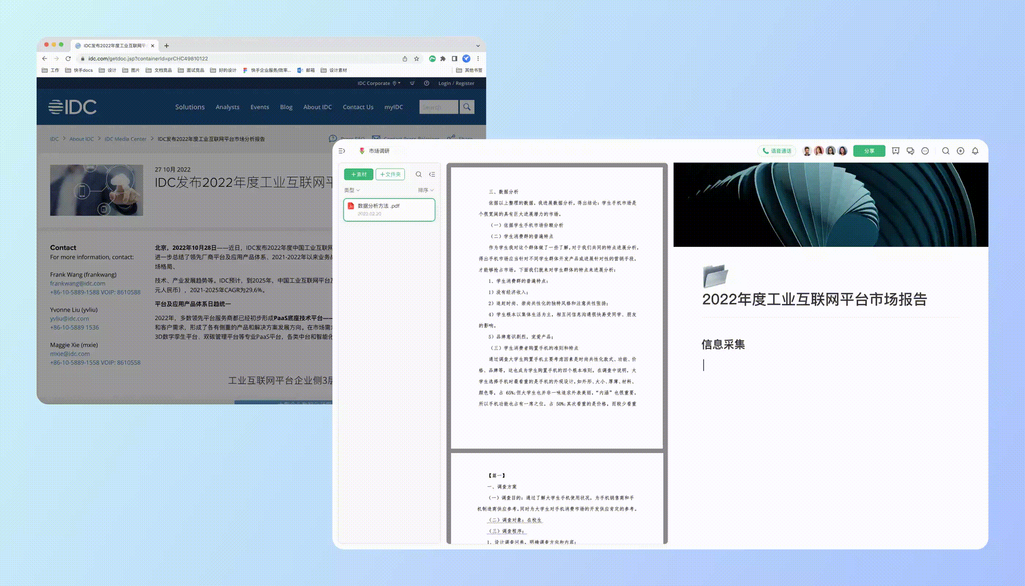This screenshot has height=586, width=1025.
Task: Open the notifications bell
Action: click(975, 151)
